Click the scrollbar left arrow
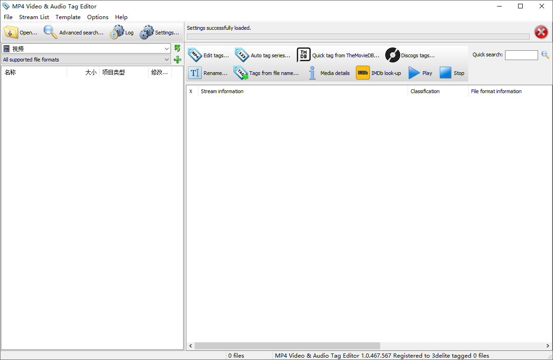 pos(191,346)
